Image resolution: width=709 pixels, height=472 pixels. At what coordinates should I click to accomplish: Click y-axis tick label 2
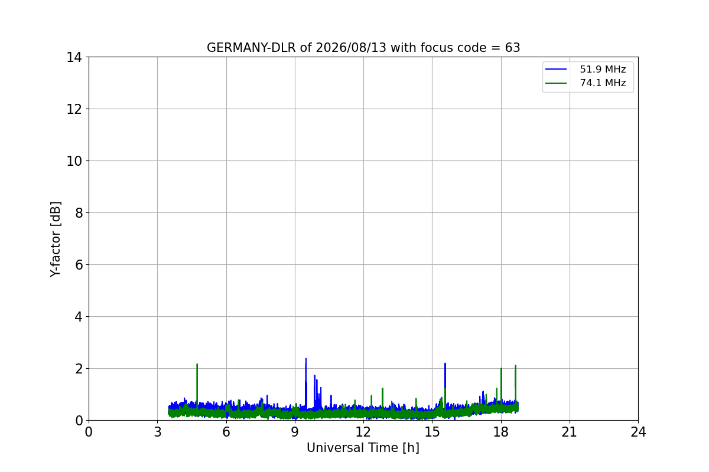79,369
